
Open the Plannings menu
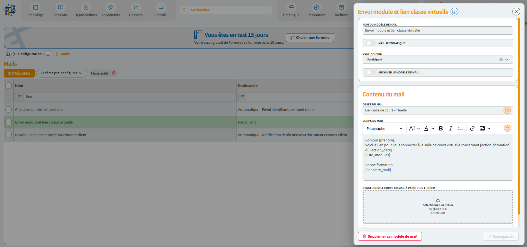point(36,10)
